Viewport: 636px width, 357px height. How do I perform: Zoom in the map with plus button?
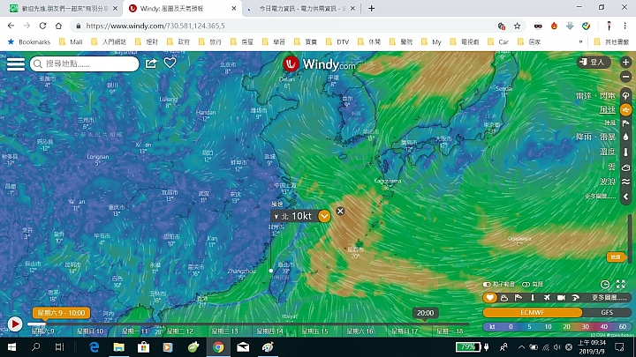coord(625,63)
